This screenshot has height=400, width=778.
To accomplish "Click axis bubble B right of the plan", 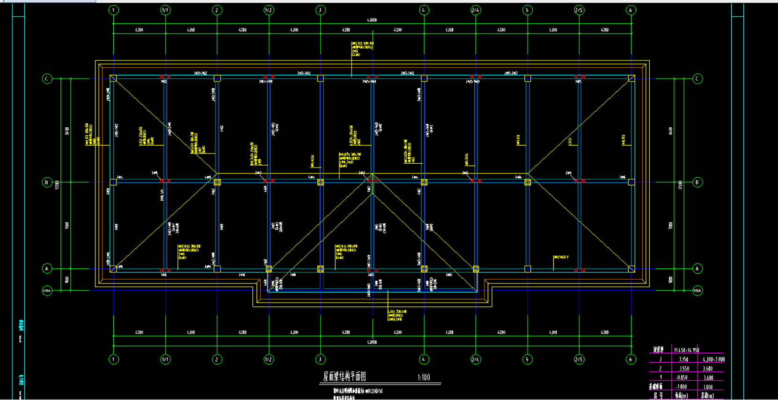I will 697,182.
